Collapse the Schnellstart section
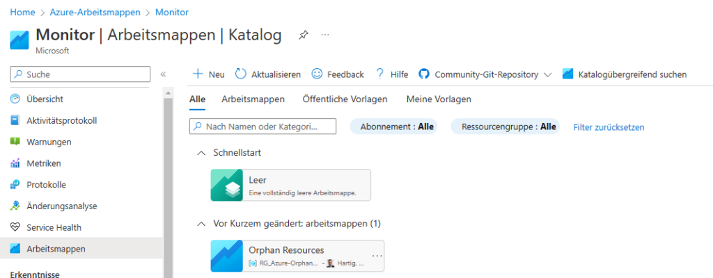713x278 pixels. click(201, 153)
